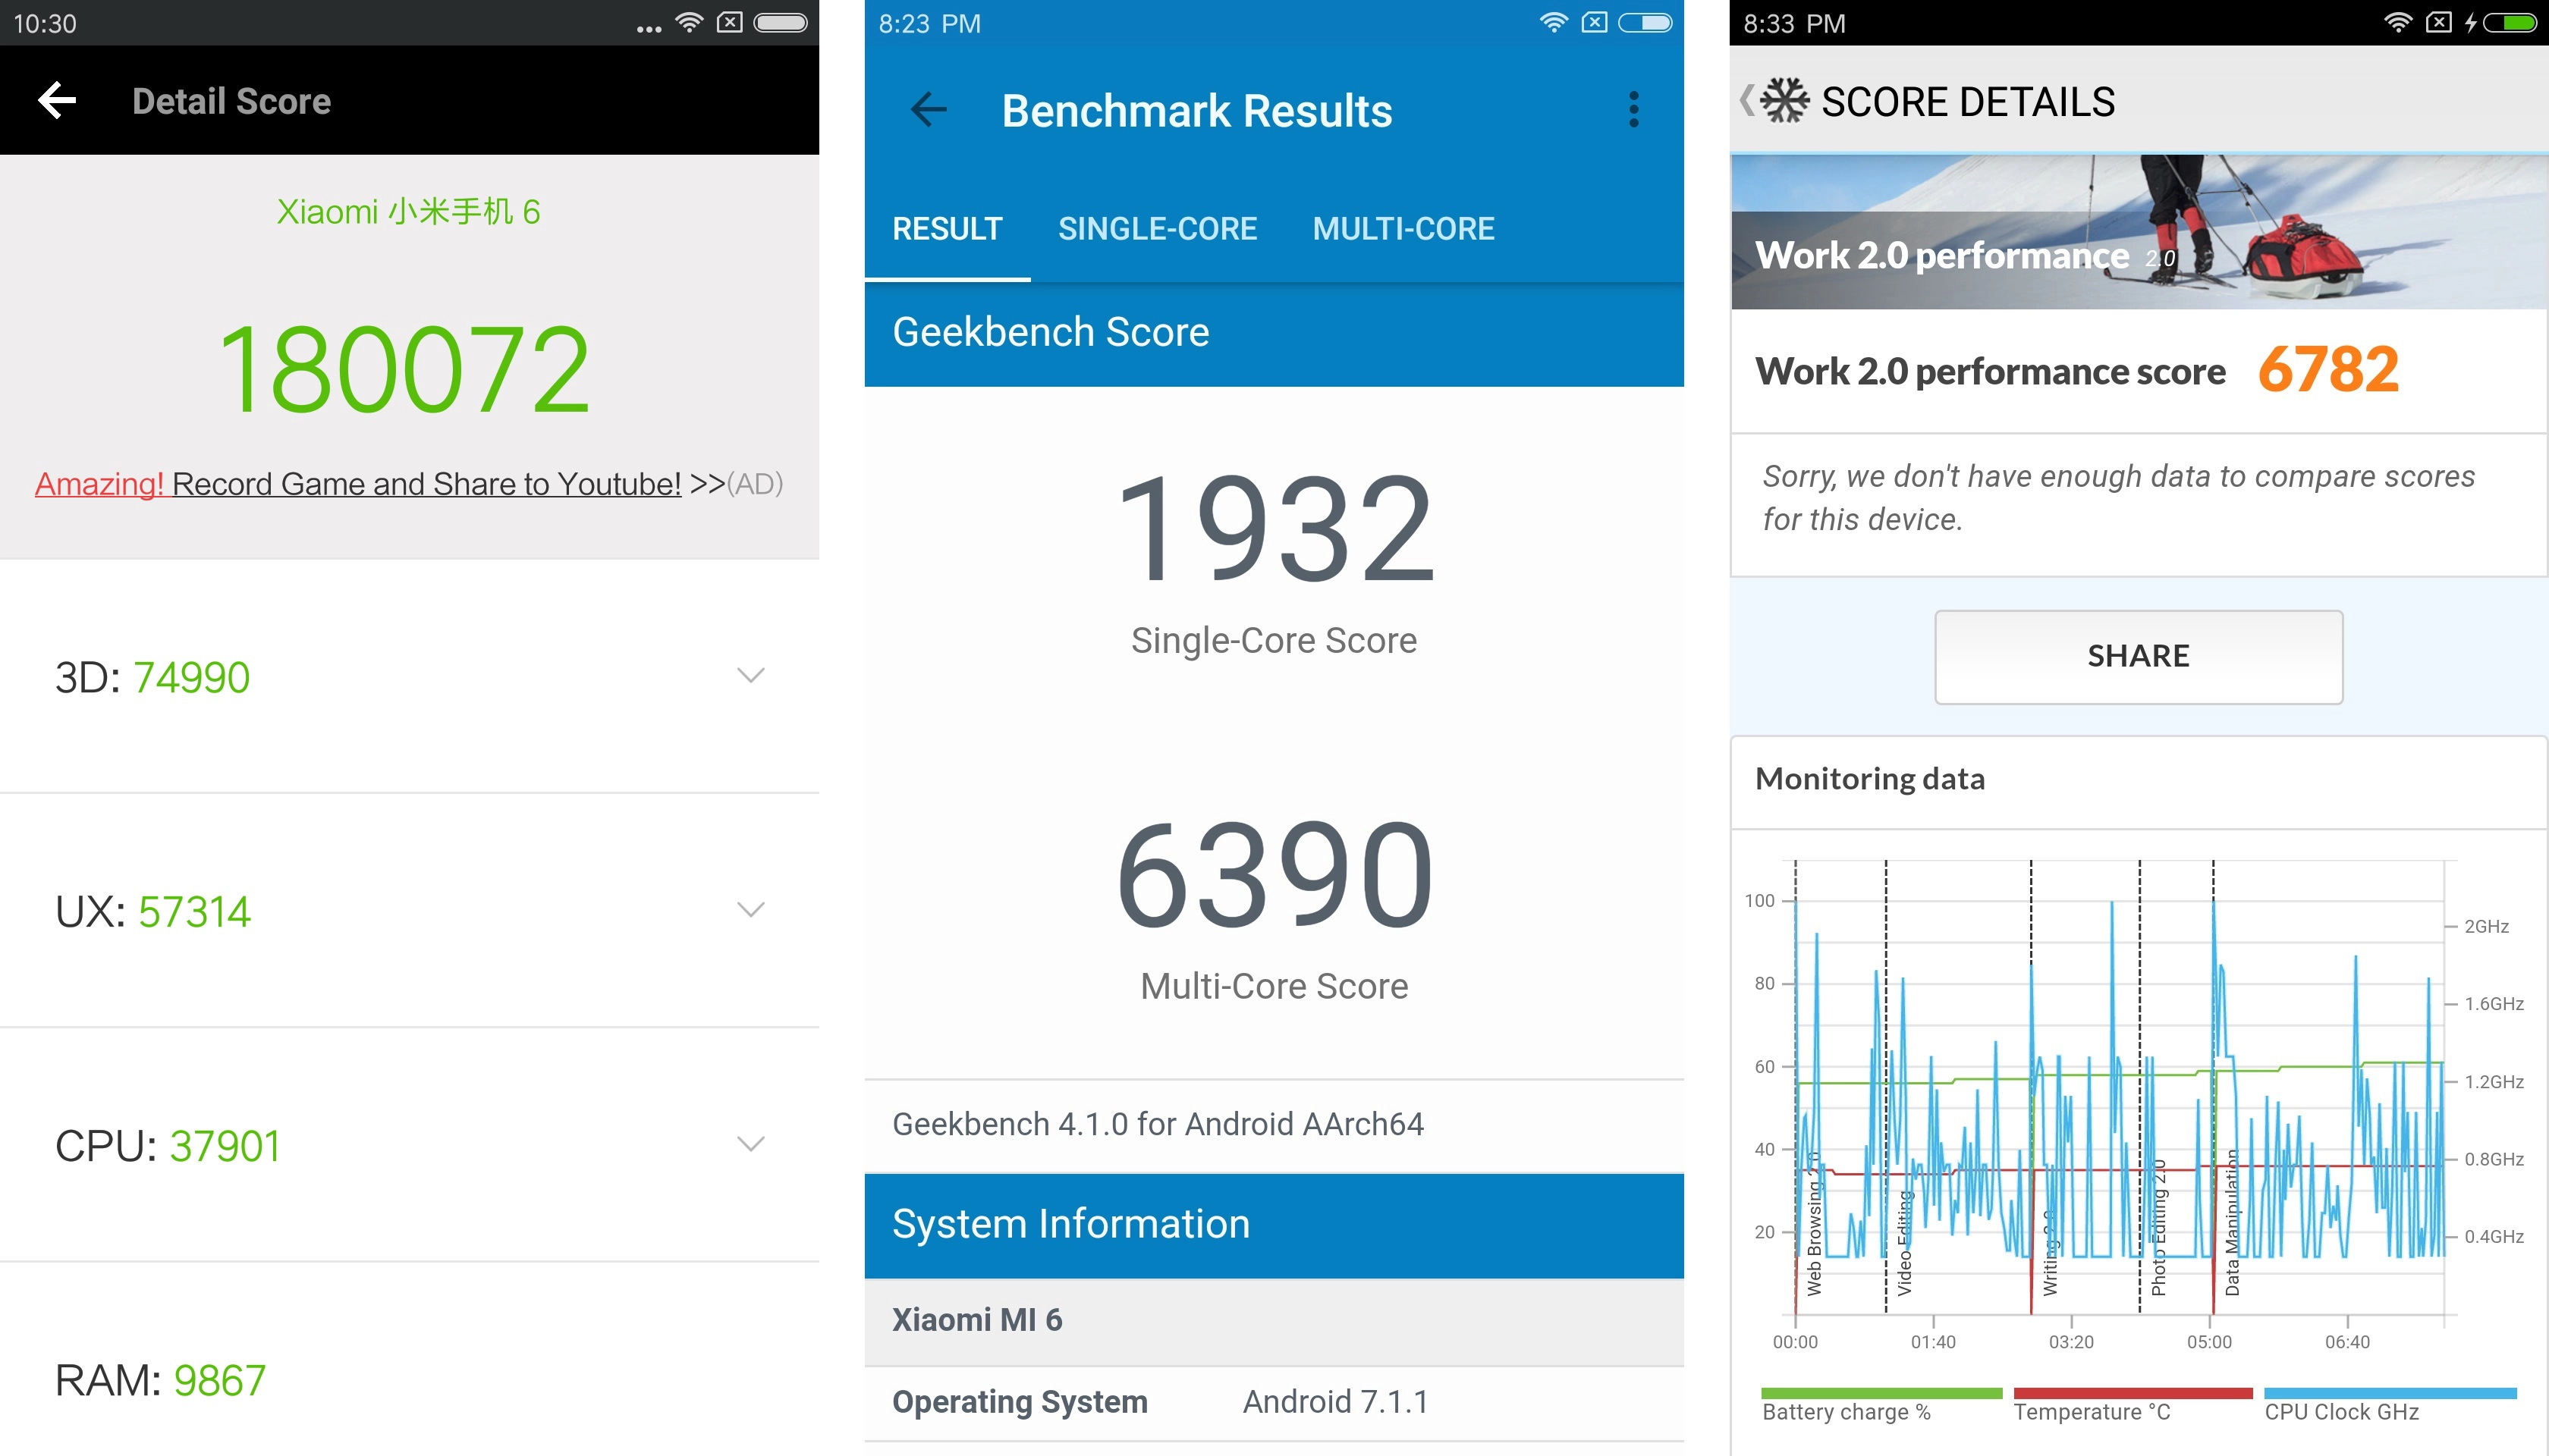Tap the Wi-Fi icon in Geekbench status bar
The height and width of the screenshot is (1456, 2549).
coord(1553,23)
